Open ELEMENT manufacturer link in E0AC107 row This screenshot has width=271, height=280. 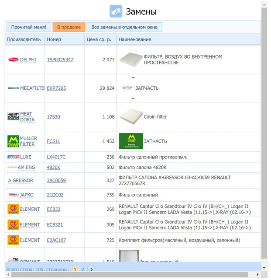(x=30, y=240)
